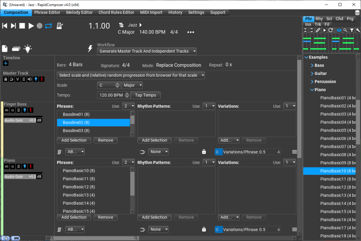Open the Major scale type dropdown
This screenshot has width=361, height=241.
[x=132, y=85]
